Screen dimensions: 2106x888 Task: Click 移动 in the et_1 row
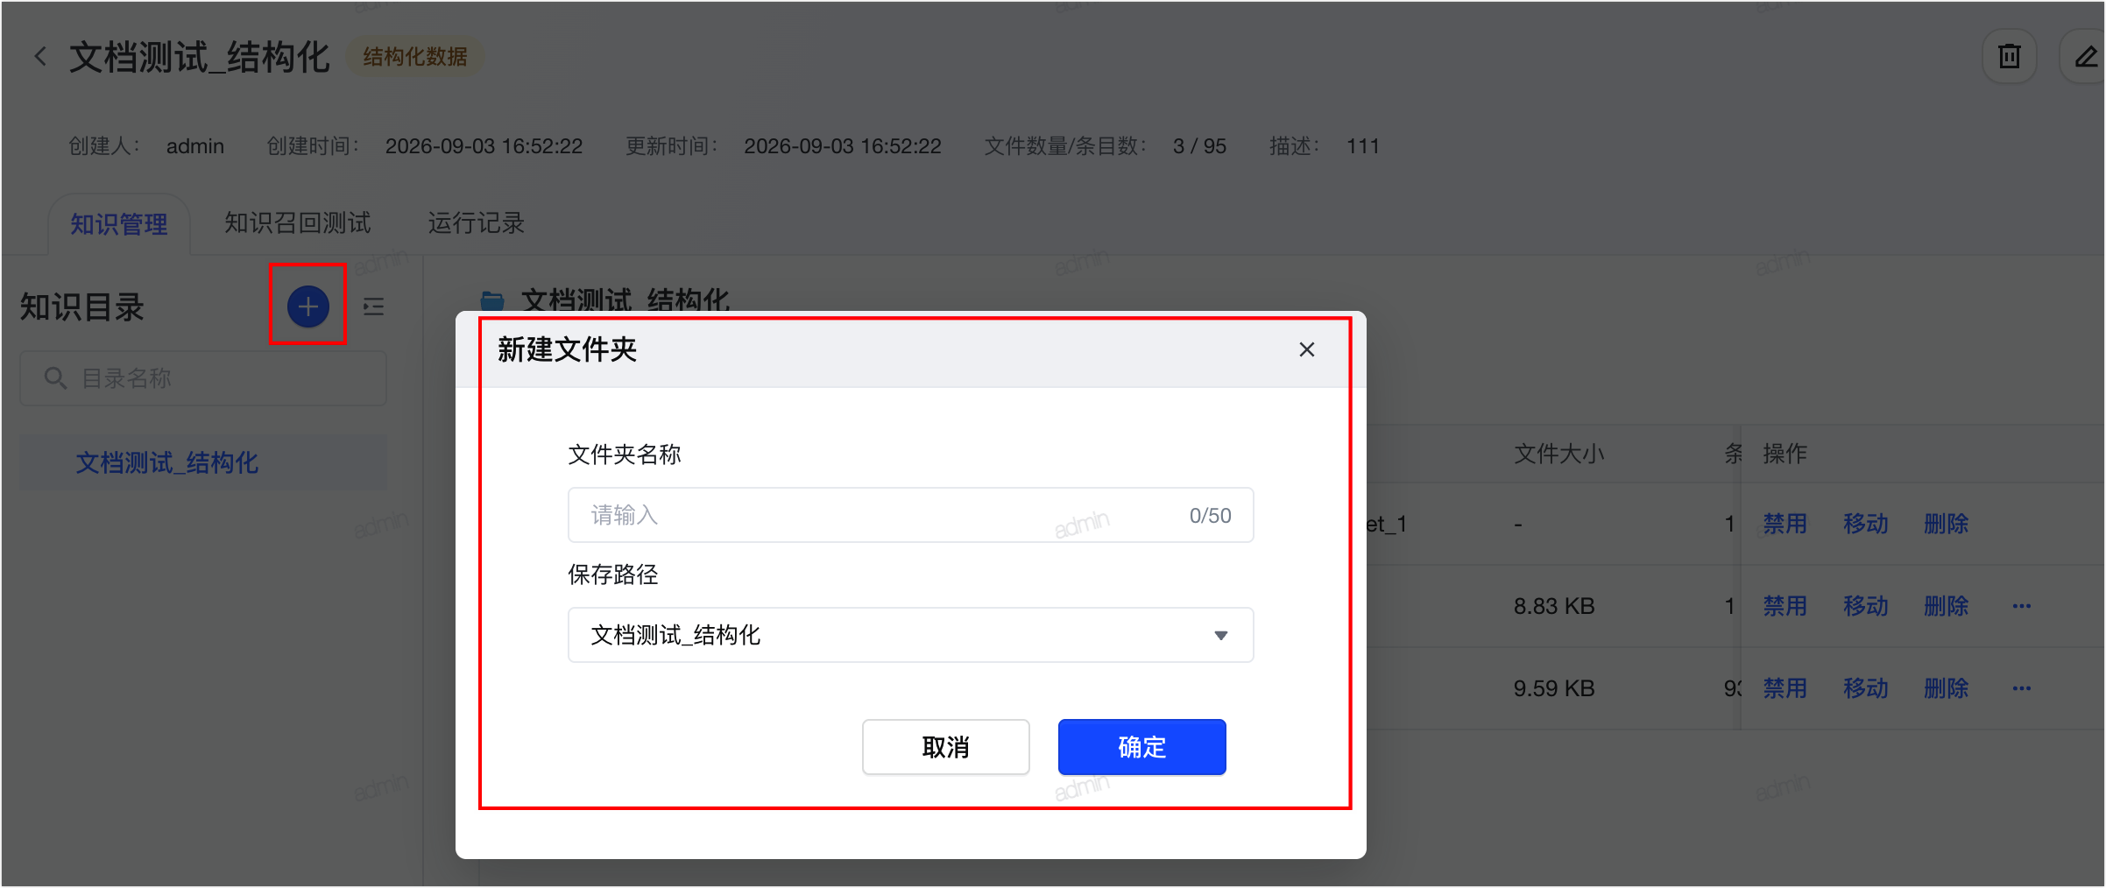coord(1866,524)
